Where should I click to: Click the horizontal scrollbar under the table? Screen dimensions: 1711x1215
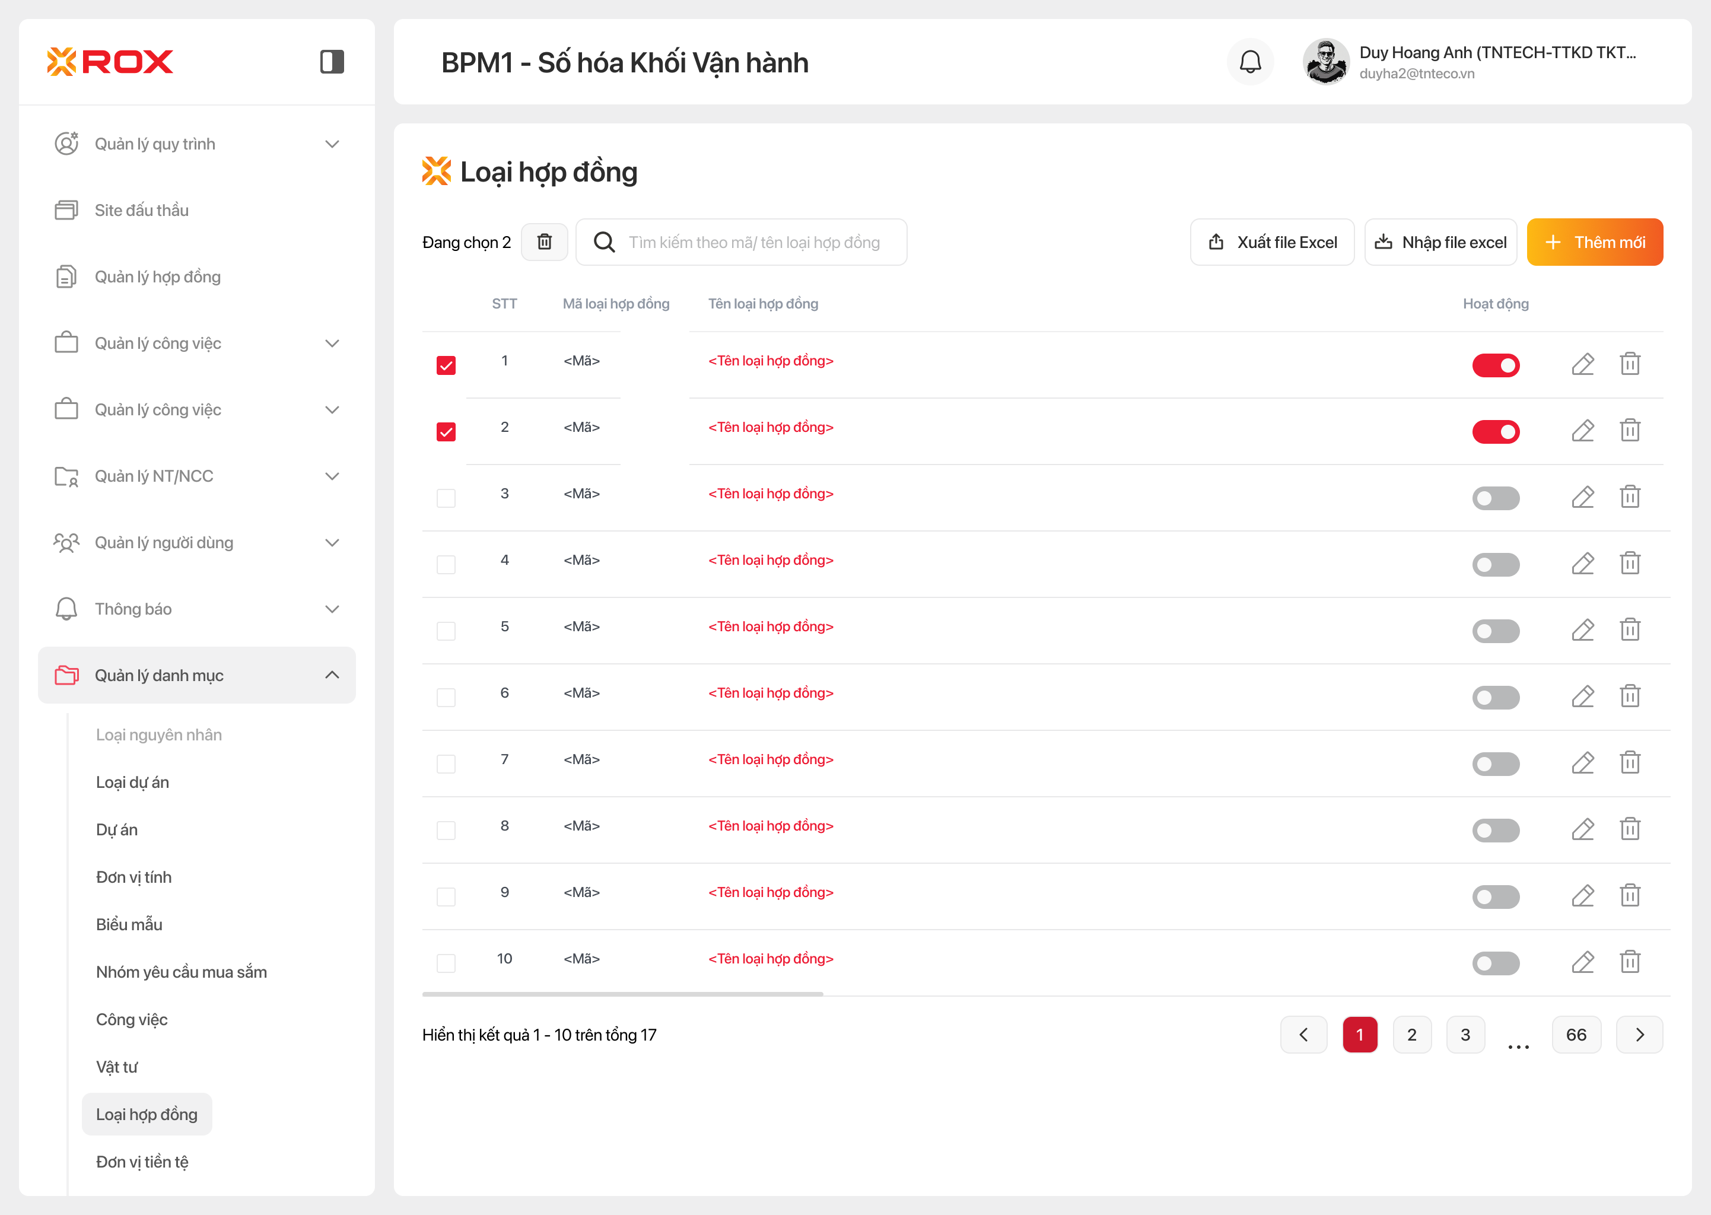(622, 994)
